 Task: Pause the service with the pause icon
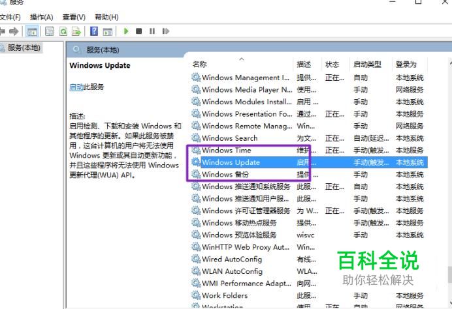point(152,31)
